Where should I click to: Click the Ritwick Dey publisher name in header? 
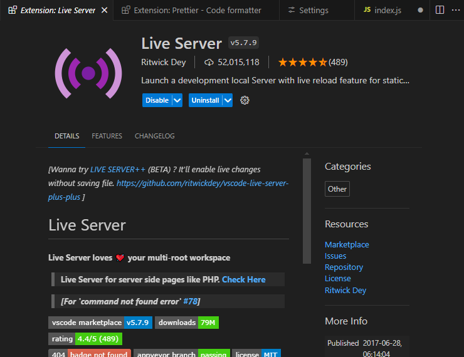(x=164, y=63)
